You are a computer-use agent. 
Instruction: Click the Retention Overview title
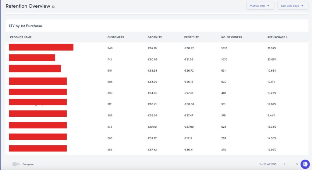click(28, 6)
